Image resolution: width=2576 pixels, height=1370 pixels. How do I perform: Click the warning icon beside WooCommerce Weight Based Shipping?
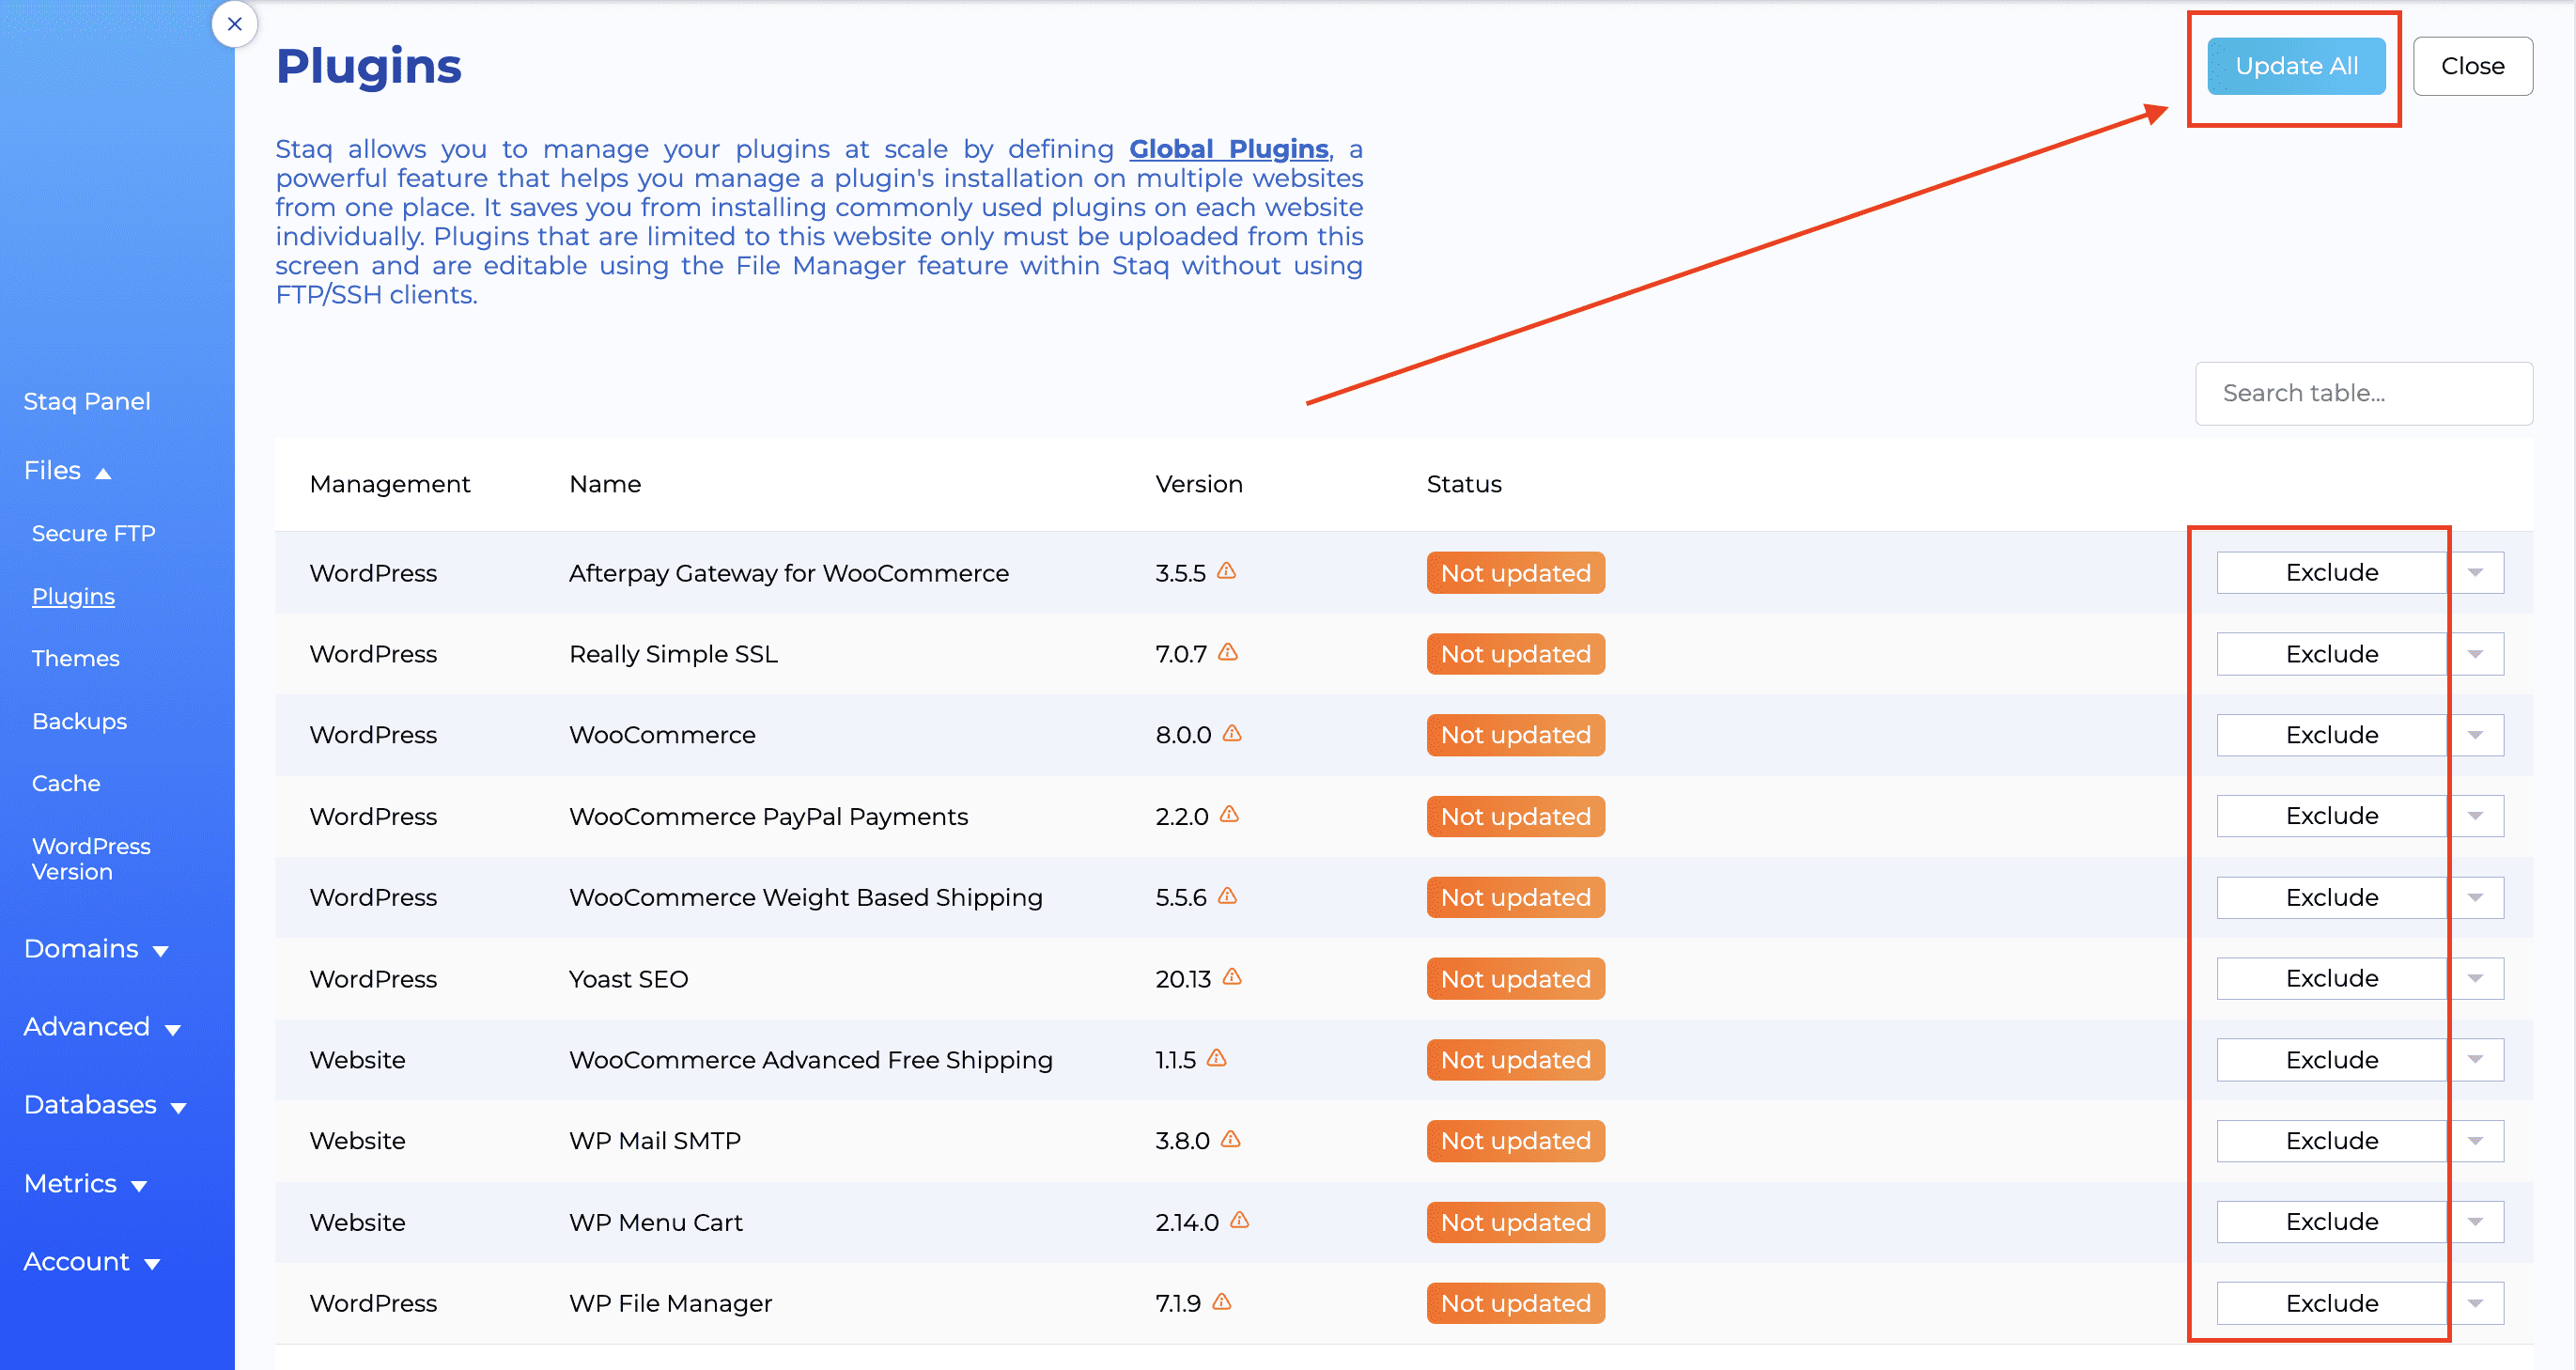(x=1226, y=896)
